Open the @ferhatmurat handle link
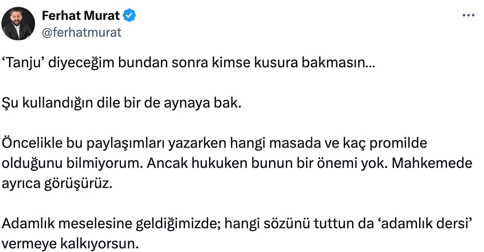484x252 pixels. click(81, 33)
